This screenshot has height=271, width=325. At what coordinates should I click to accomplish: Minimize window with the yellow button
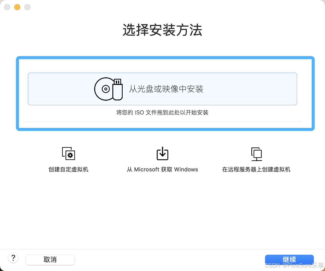click(17, 7)
